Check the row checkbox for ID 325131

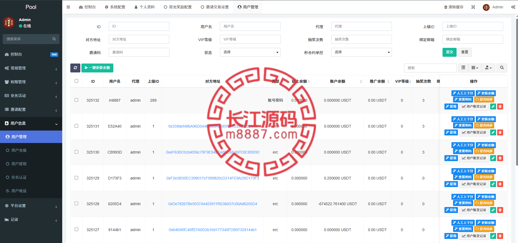(x=77, y=126)
